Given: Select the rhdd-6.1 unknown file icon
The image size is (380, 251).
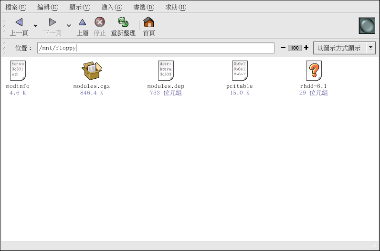Looking at the screenshot, I should (x=313, y=71).
